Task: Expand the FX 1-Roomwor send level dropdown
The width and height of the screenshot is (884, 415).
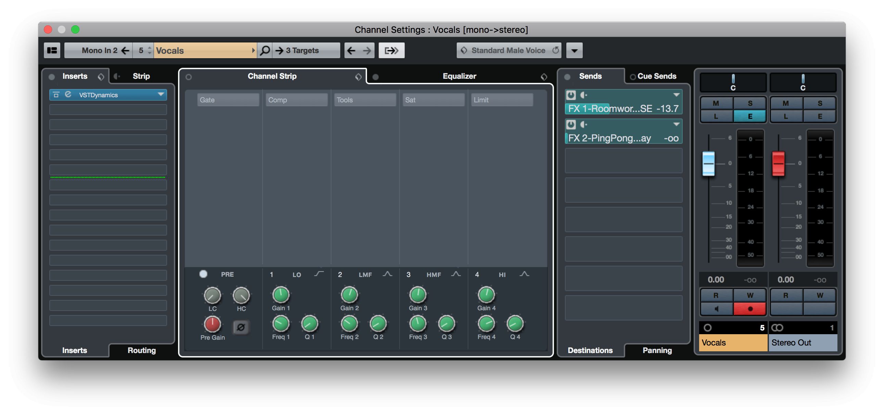Action: 681,94
